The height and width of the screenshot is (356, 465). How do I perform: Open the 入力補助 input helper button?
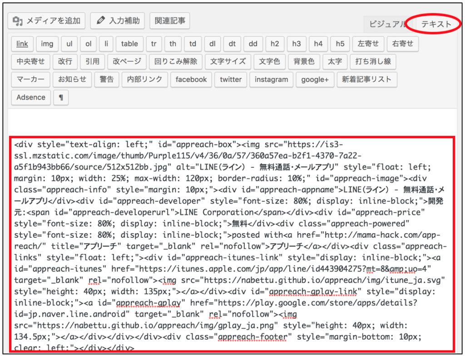click(x=118, y=21)
